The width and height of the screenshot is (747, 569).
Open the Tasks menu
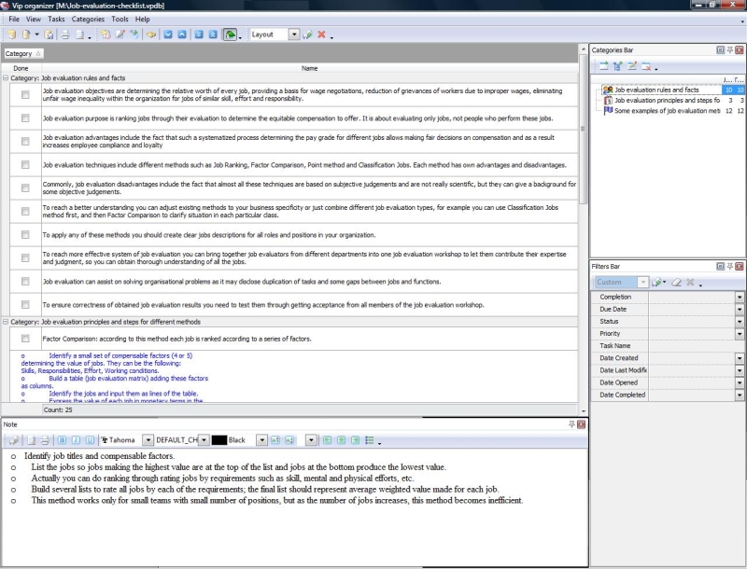point(56,19)
